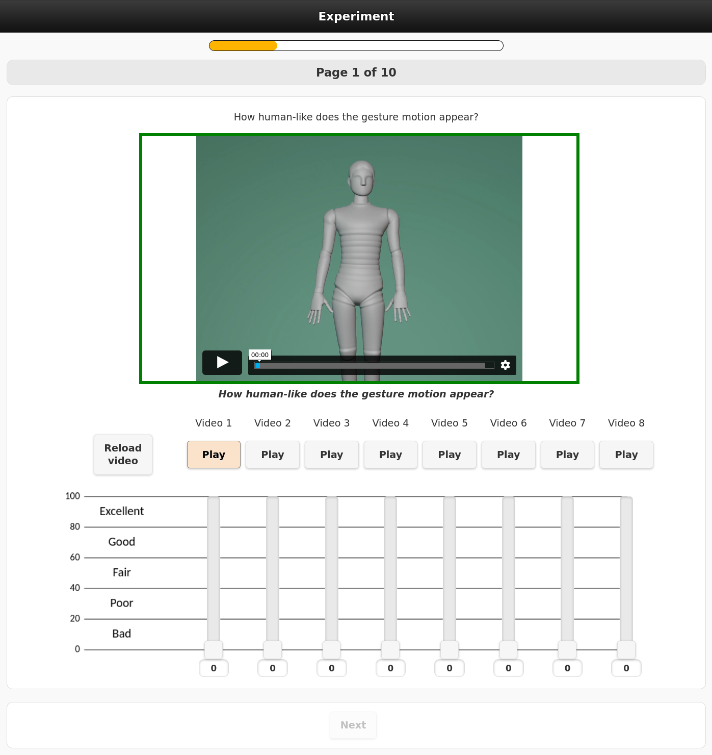Click the Reload video button
The image size is (712, 755).
click(123, 455)
